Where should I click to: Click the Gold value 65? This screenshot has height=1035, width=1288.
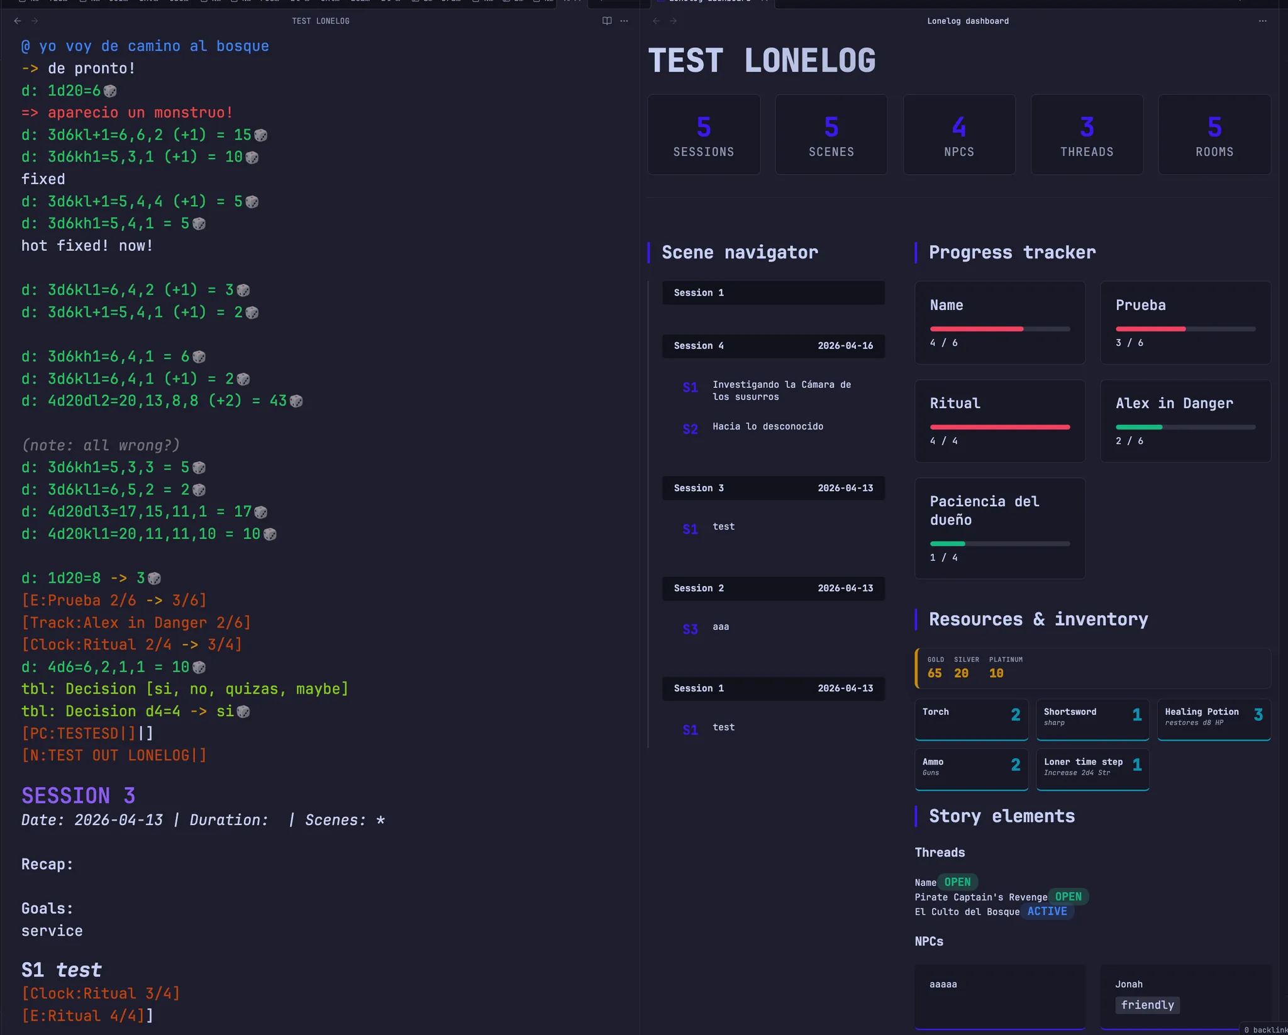(935, 673)
